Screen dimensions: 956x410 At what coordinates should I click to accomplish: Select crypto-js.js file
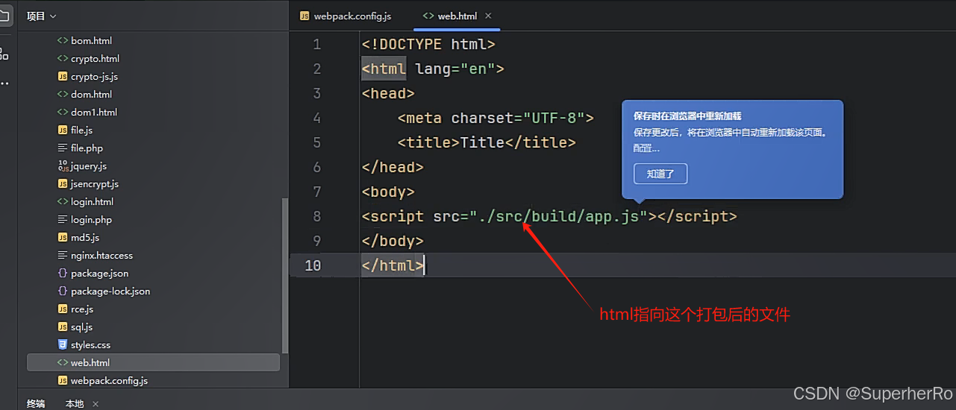click(94, 77)
